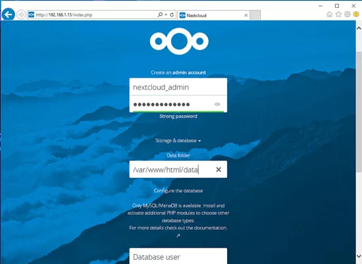Image resolution: width=362 pixels, height=264 pixels.
Task: Open the browser home icon
Action: (x=330, y=14)
